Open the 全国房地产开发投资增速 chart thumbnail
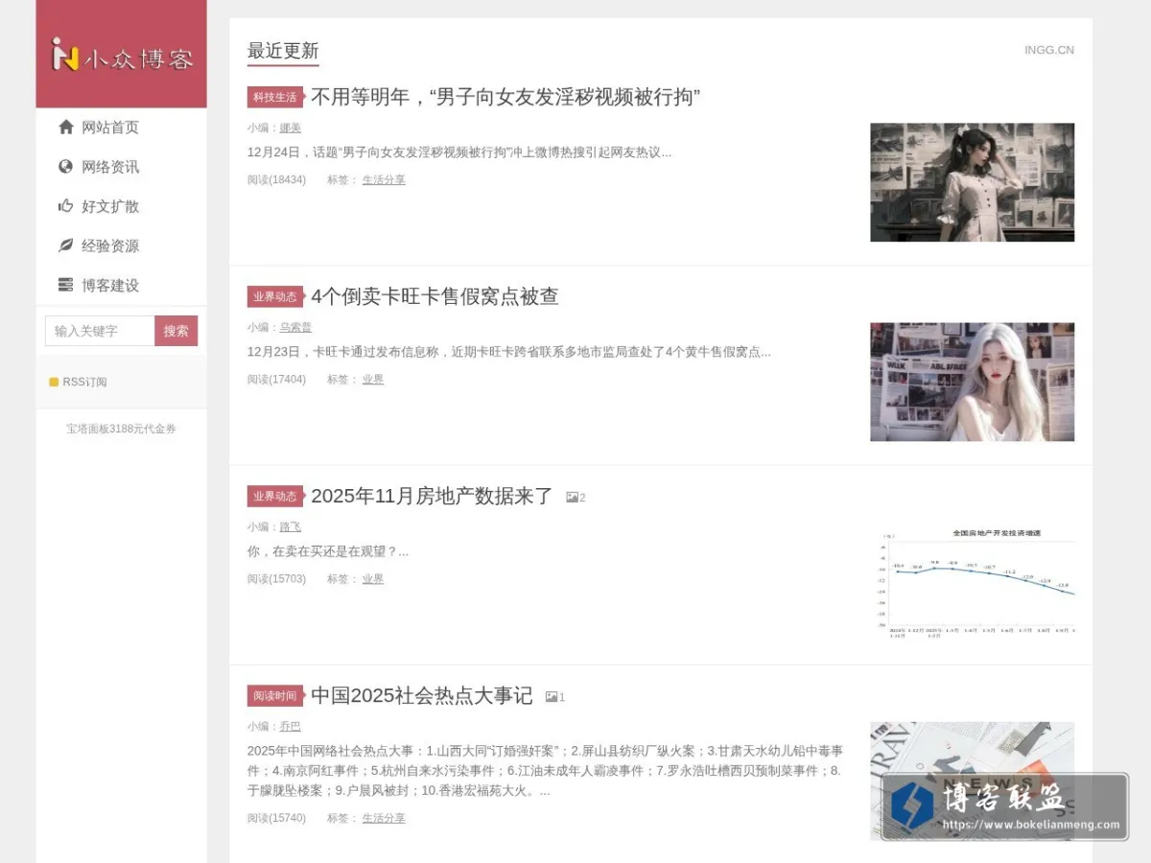 click(973, 581)
